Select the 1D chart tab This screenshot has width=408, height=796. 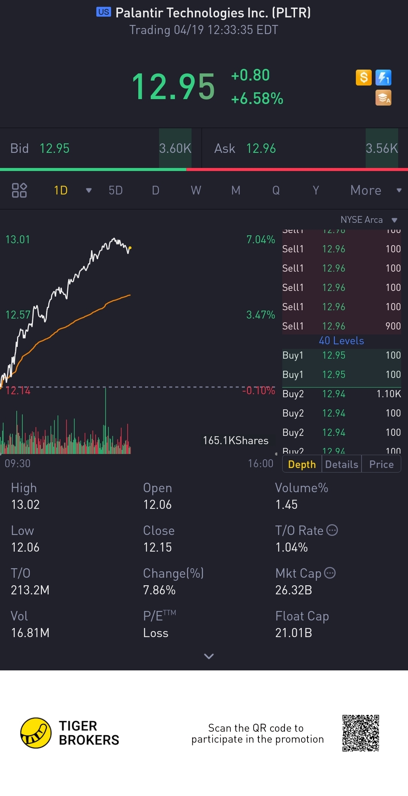(x=61, y=190)
